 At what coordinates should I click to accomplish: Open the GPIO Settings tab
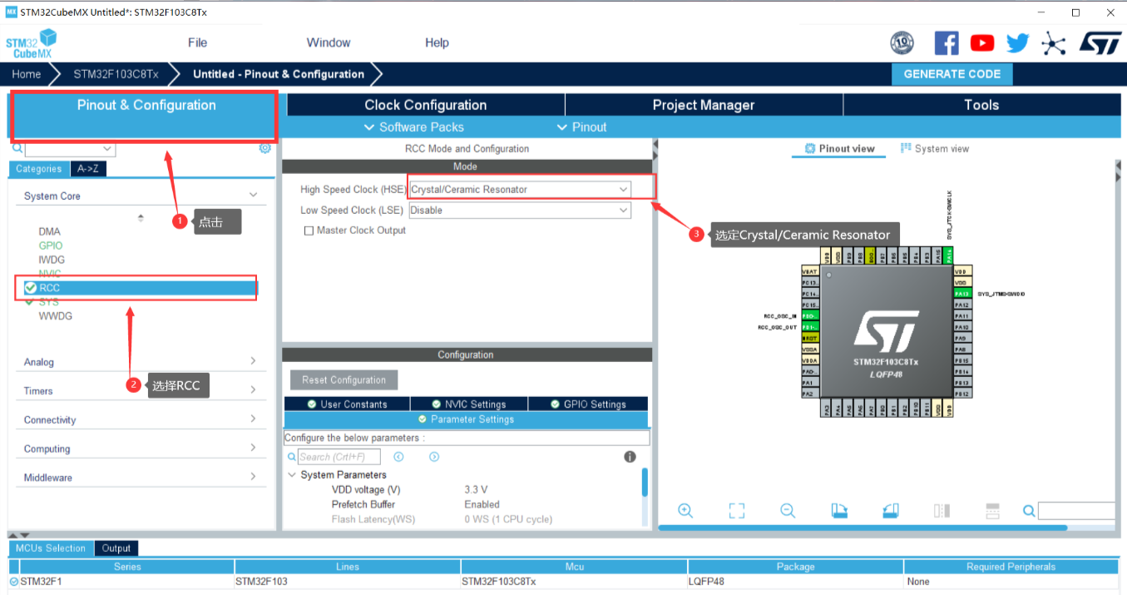click(x=588, y=404)
